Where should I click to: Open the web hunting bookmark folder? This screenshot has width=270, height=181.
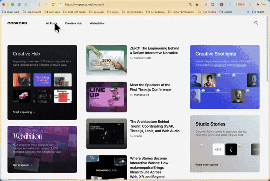207,12
